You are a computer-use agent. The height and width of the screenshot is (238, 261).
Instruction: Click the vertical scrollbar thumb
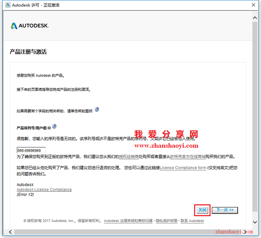tap(255, 117)
